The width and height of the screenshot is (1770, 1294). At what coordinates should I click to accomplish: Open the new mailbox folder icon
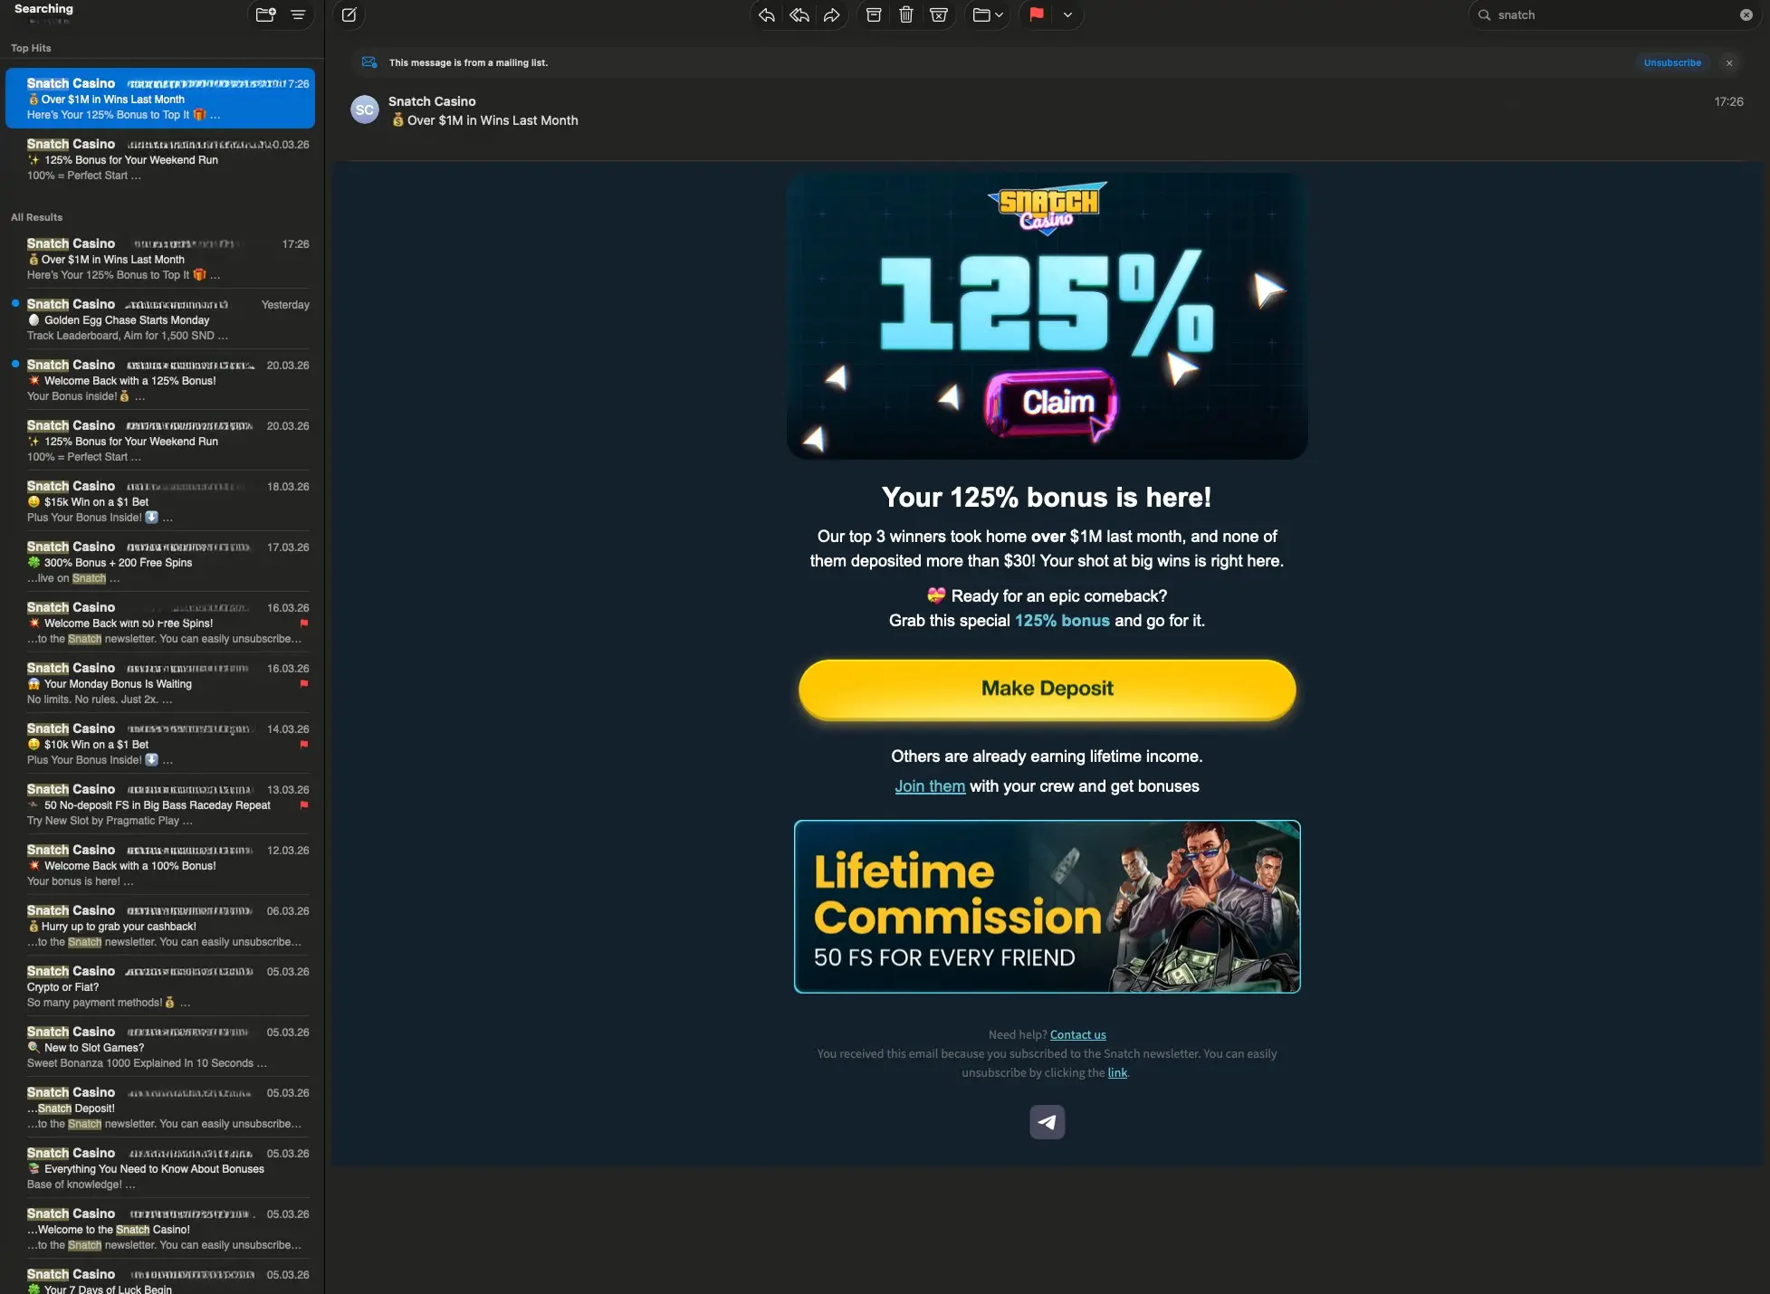pos(265,14)
